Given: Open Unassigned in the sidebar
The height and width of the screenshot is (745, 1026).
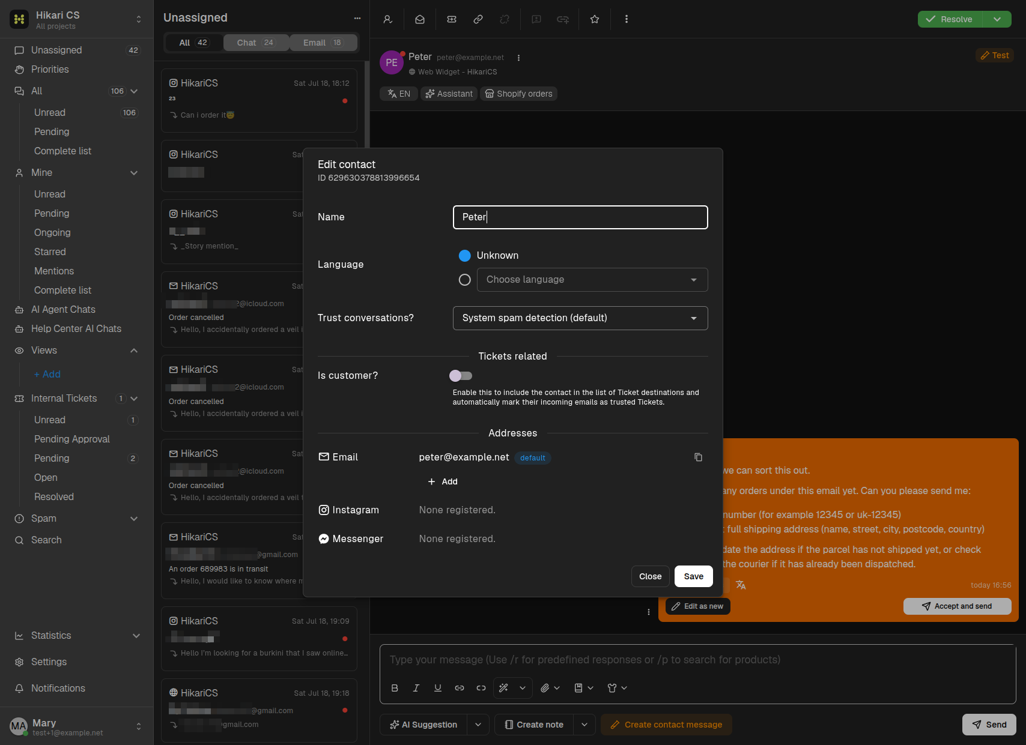Looking at the screenshot, I should (x=76, y=50).
